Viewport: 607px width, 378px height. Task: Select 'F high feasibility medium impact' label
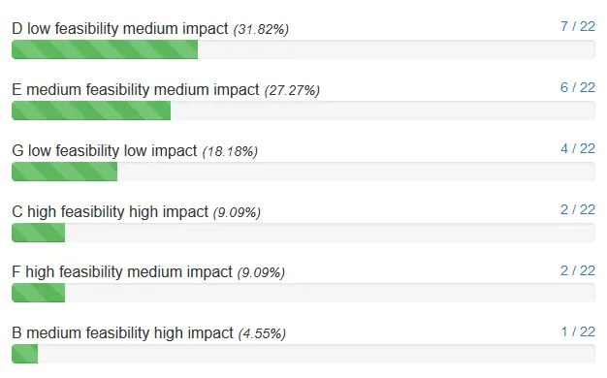[x=122, y=272]
